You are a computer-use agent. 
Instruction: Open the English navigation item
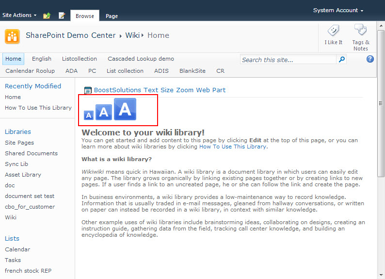42,59
